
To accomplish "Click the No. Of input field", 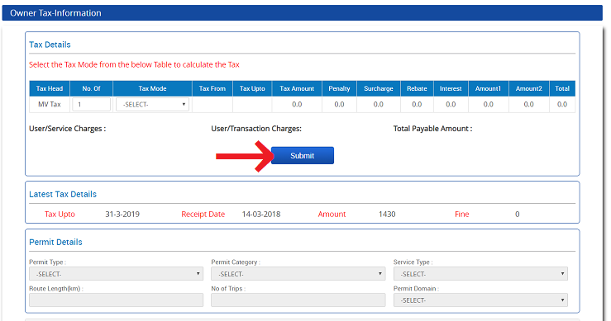I will (91, 104).
